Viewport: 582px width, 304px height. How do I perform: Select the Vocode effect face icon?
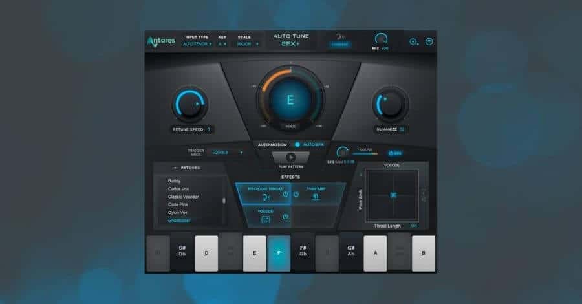[x=265, y=219]
